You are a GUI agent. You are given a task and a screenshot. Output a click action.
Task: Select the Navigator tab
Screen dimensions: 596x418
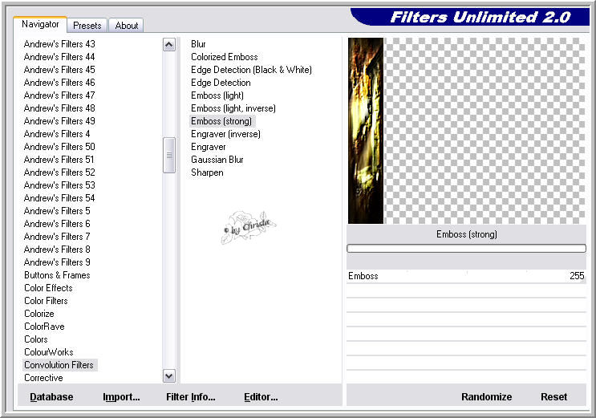coord(40,24)
